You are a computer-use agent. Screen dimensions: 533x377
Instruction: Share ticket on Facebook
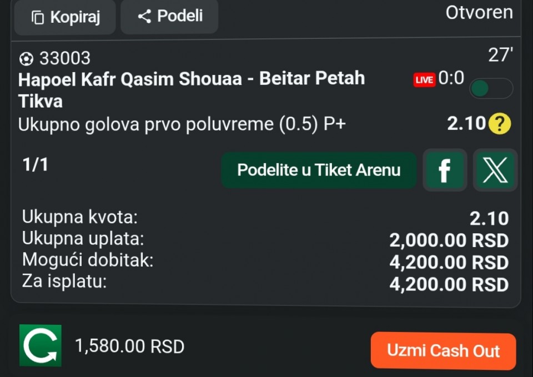[444, 170]
